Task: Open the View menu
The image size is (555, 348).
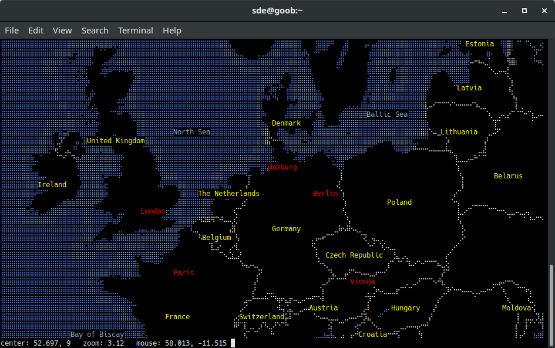Action: tap(62, 30)
